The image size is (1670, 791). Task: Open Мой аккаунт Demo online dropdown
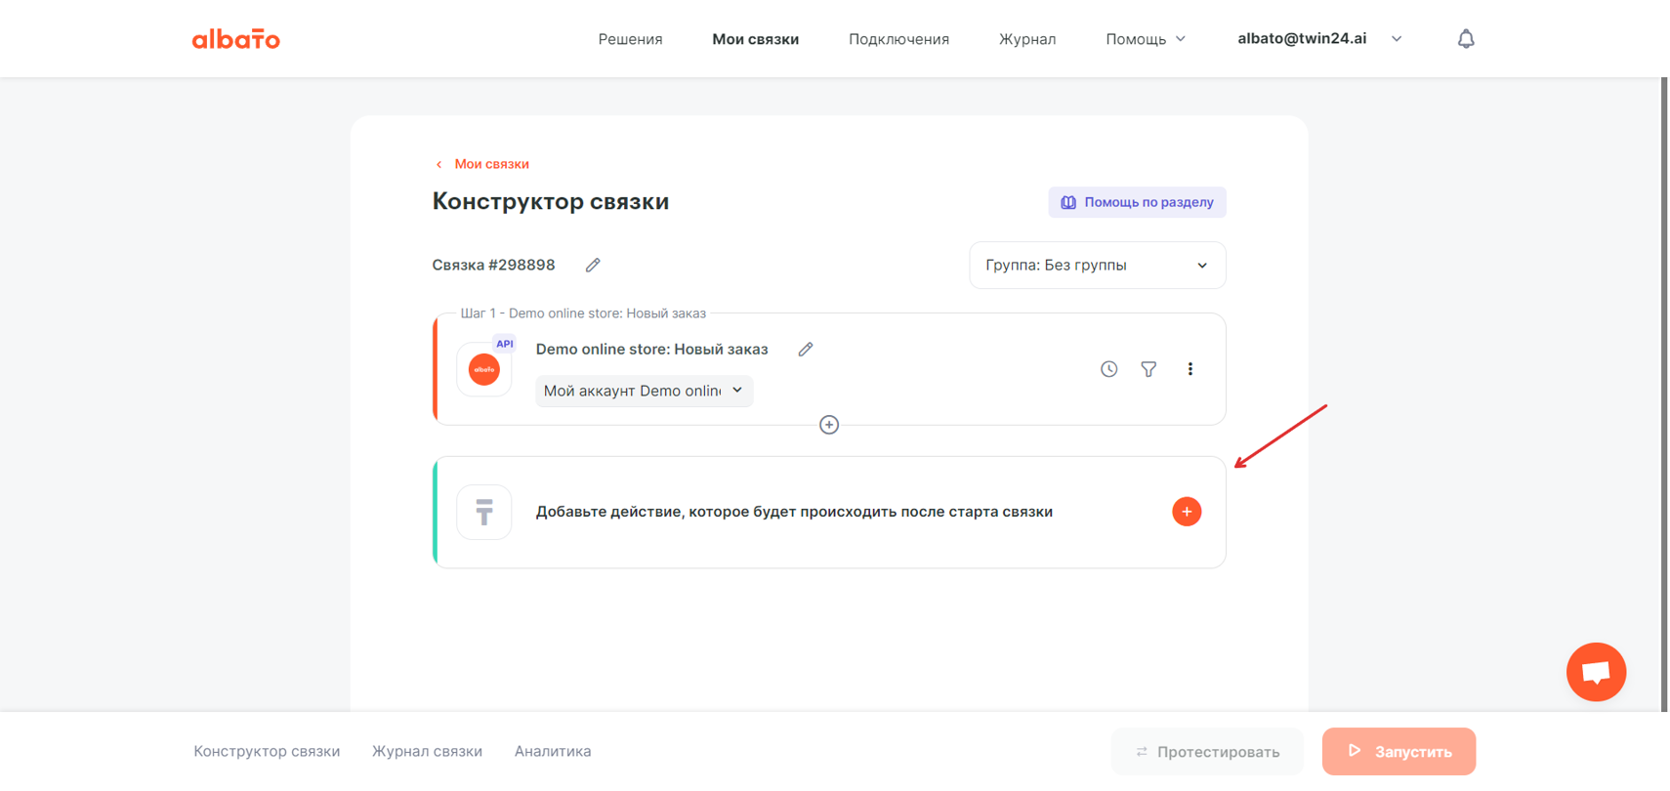coord(644,391)
